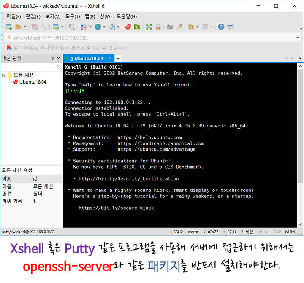The width and height of the screenshot is (304, 283).
Task: Click the Find magnifier icon in toolbar
Action: point(72,27)
